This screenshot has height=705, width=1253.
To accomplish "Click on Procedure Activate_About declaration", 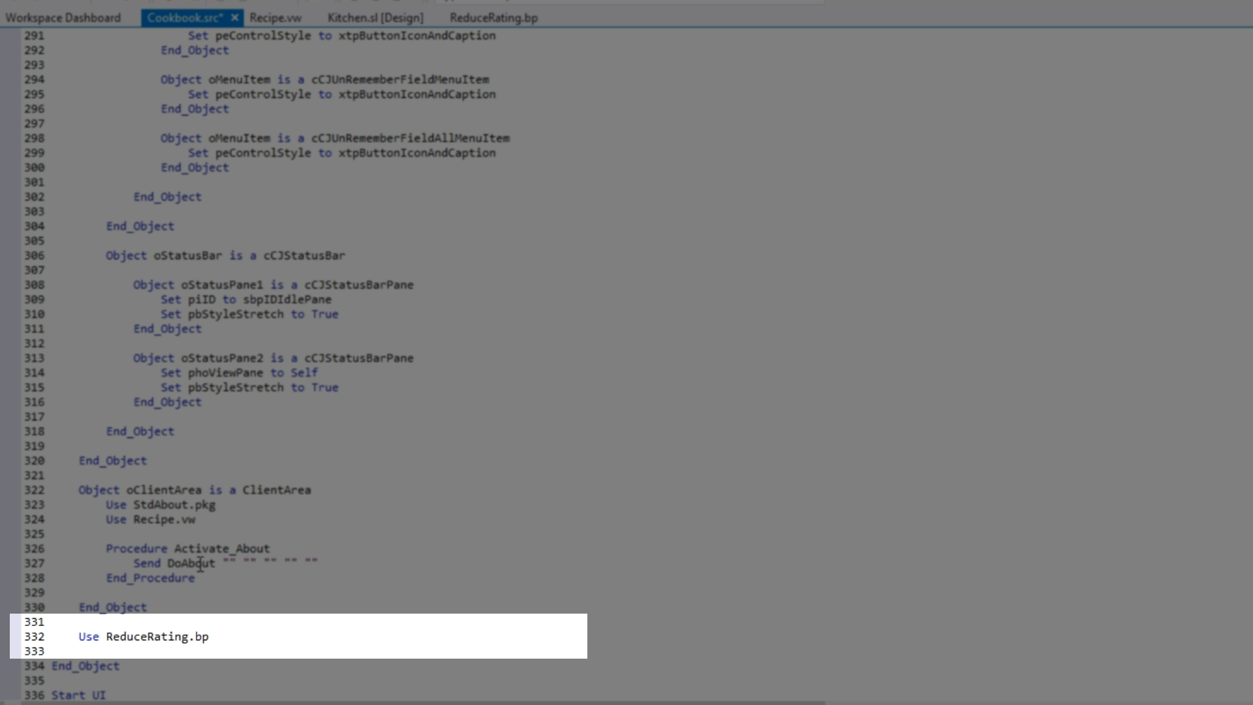I will (187, 549).
